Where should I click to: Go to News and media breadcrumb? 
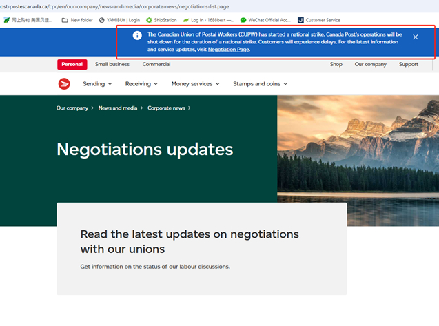pyautogui.click(x=118, y=108)
